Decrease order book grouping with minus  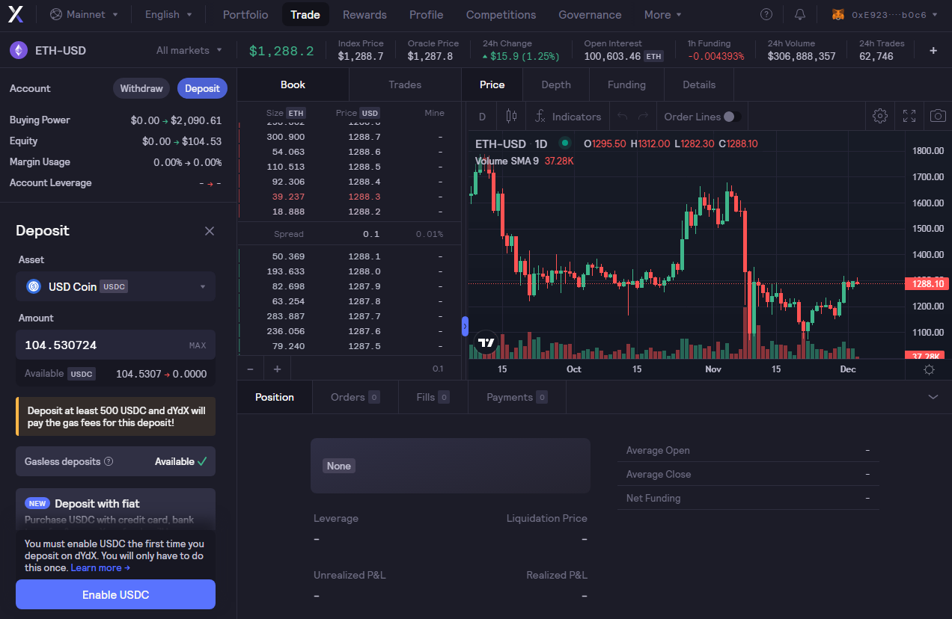[250, 369]
